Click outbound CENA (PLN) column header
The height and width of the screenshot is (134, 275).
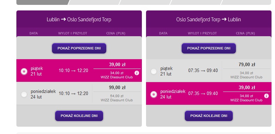(116, 33)
